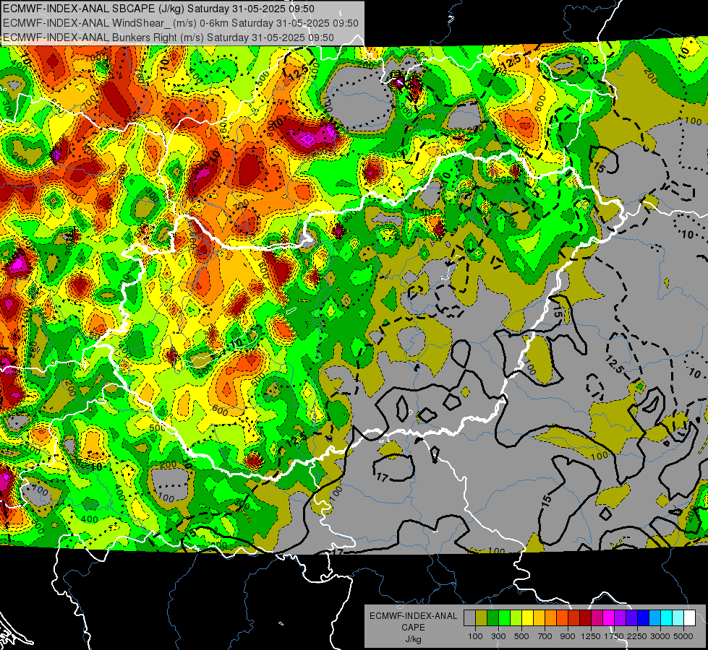Image resolution: width=708 pixels, height=650 pixels.
Task: Click the 3000 value in legend scale
Action: coord(660,636)
